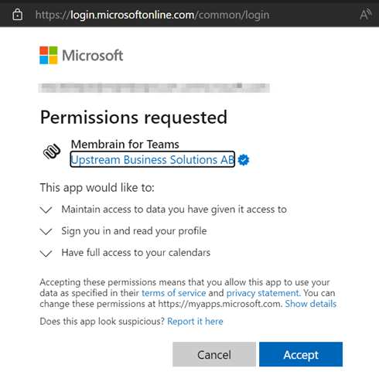Click "Report it here" link
Image resolution: width=379 pixels, height=382 pixels.
tap(195, 322)
